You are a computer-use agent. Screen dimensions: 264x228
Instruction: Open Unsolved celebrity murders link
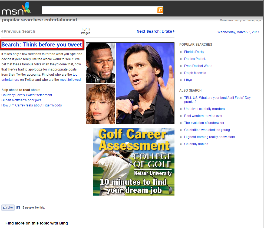(x=204, y=109)
